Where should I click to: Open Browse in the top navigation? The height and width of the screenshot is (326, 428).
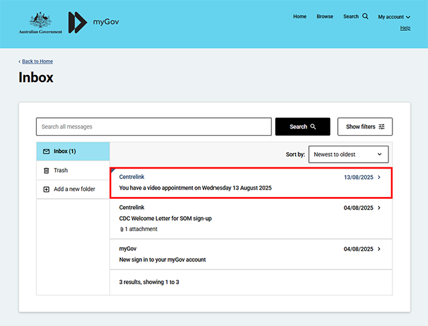pos(325,16)
